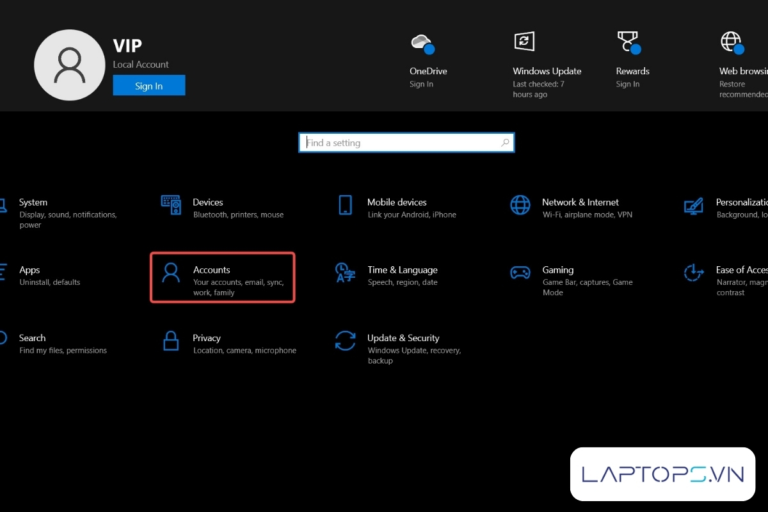Open the Time & Language icon
Screen dimensions: 768x512
346,273
